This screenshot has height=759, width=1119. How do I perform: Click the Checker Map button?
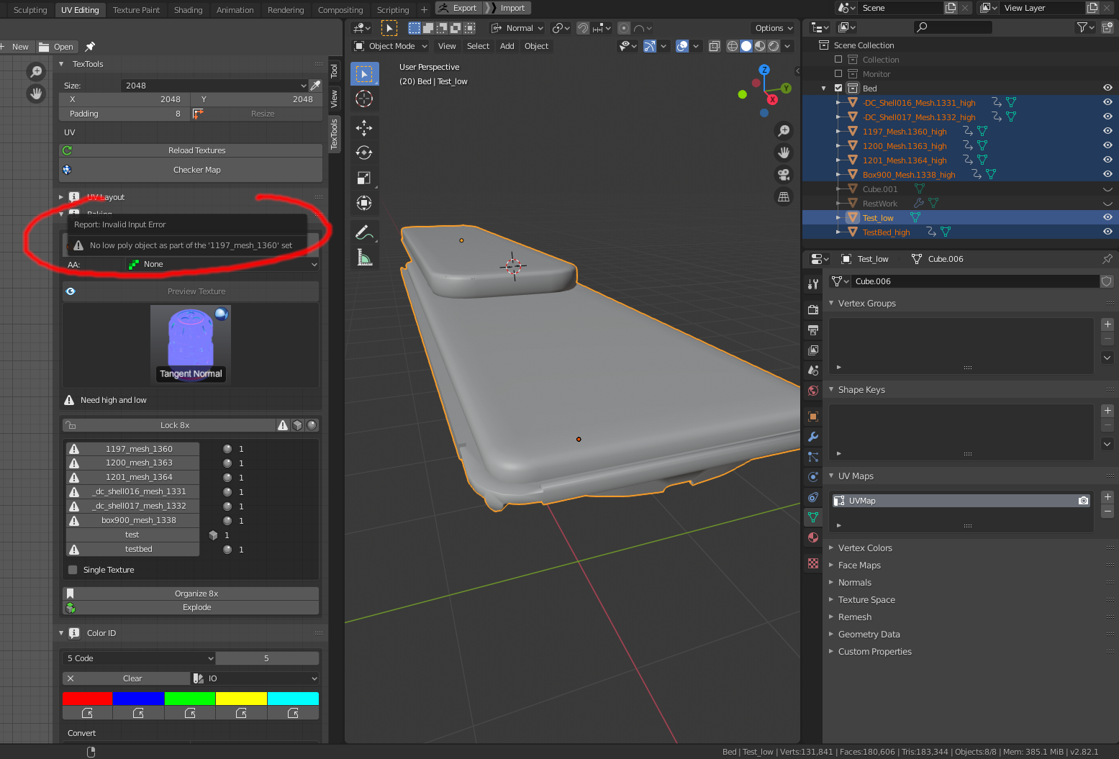[x=191, y=170]
